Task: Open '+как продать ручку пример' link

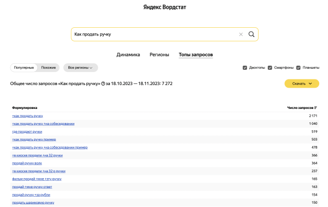Action: pyautogui.click(x=34, y=139)
